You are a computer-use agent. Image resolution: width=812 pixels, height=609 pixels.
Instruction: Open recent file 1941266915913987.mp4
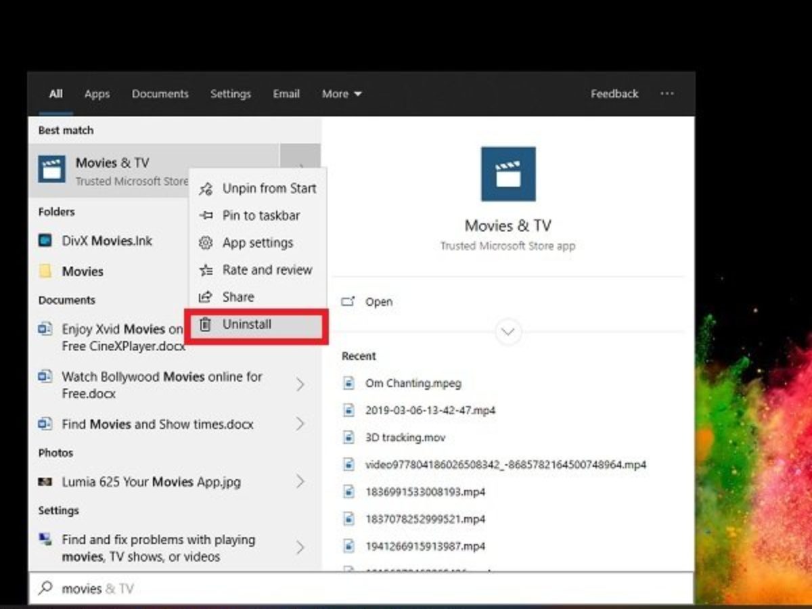[425, 546]
